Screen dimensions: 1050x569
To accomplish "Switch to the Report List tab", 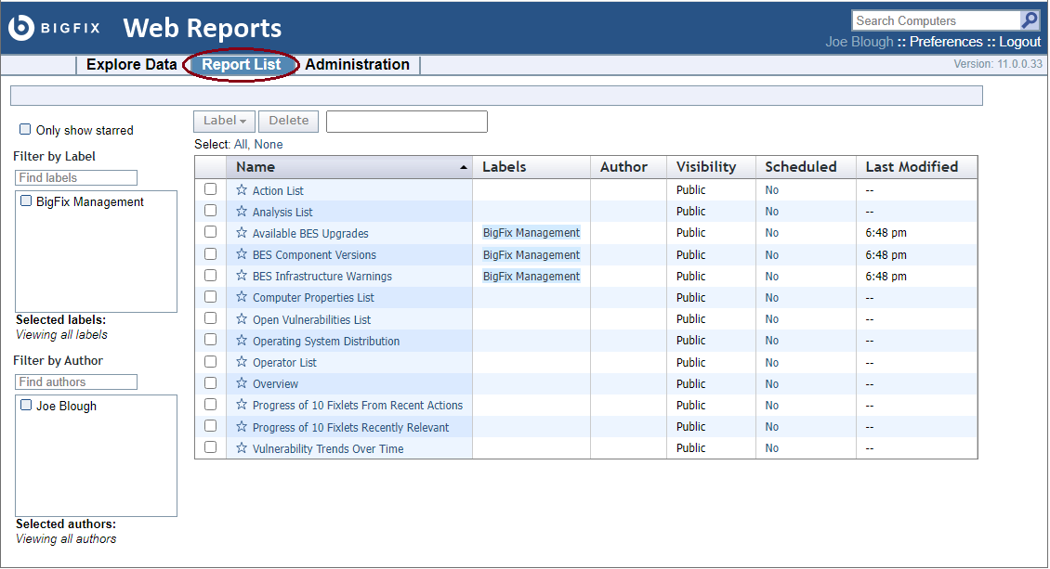I will [241, 64].
